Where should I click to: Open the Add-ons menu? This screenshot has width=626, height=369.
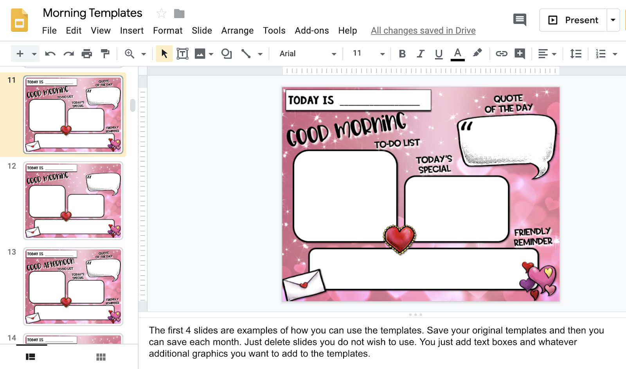point(311,30)
